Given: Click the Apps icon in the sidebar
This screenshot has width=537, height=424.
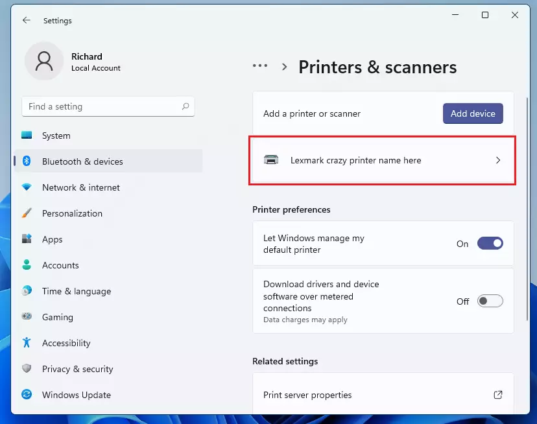Looking at the screenshot, I should point(27,239).
